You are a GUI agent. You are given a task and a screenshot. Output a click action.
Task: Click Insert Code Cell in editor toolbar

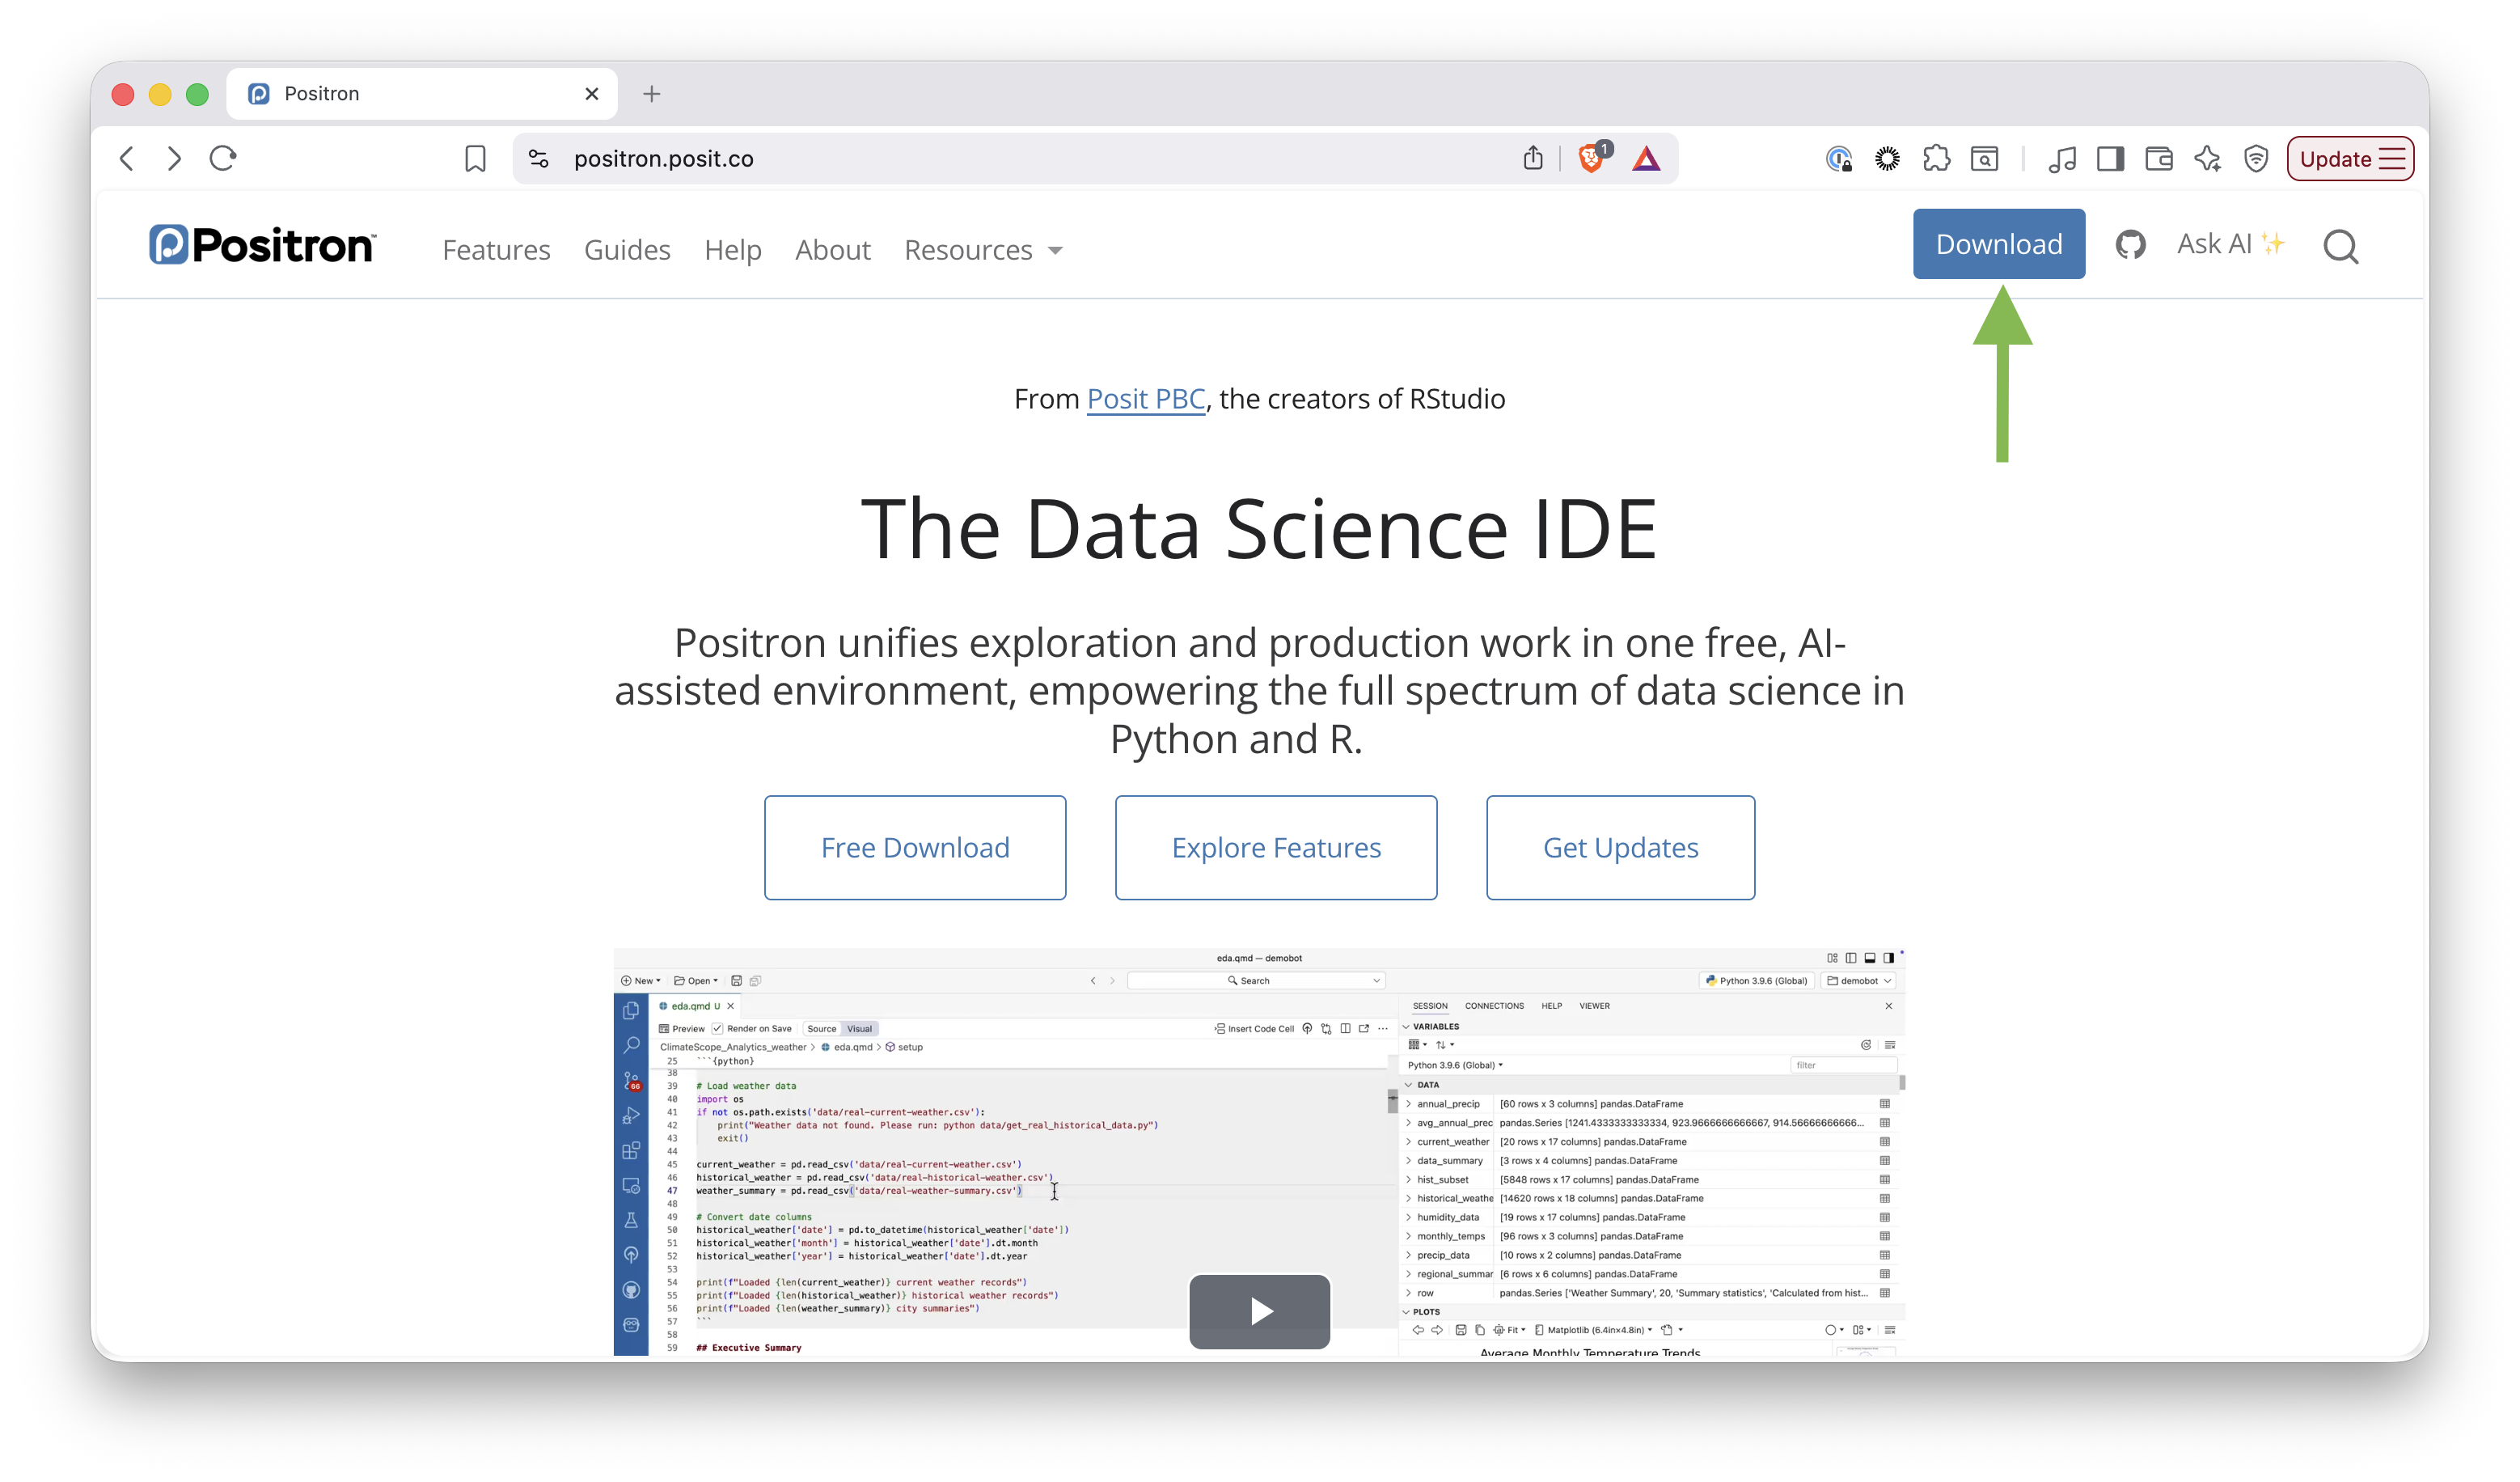click(x=1254, y=1029)
